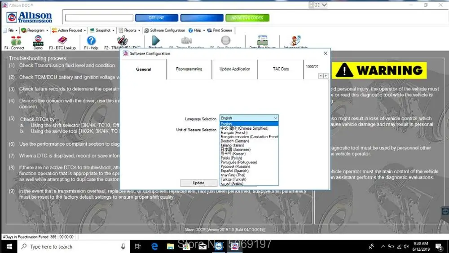The width and height of the screenshot is (449, 253).
Task: Select Deutsch (German) language option
Action: (x=249, y=141)
